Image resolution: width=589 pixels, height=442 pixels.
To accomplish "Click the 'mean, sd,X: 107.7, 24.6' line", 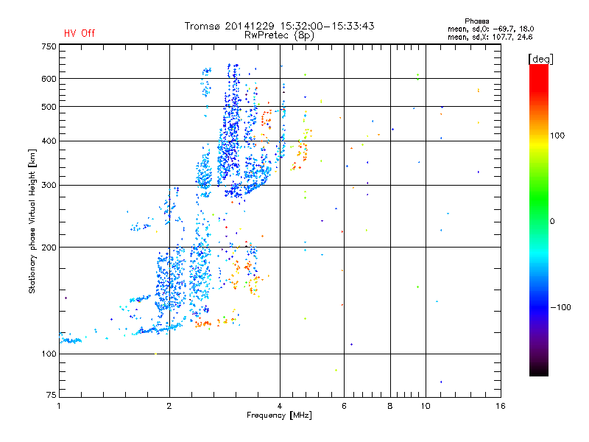I will pos(490,37).
